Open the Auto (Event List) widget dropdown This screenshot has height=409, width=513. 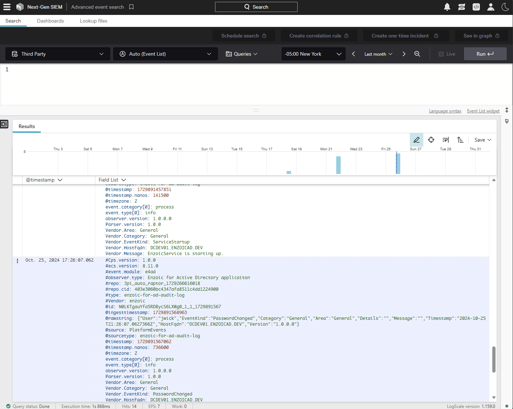[x=166, y=54]
